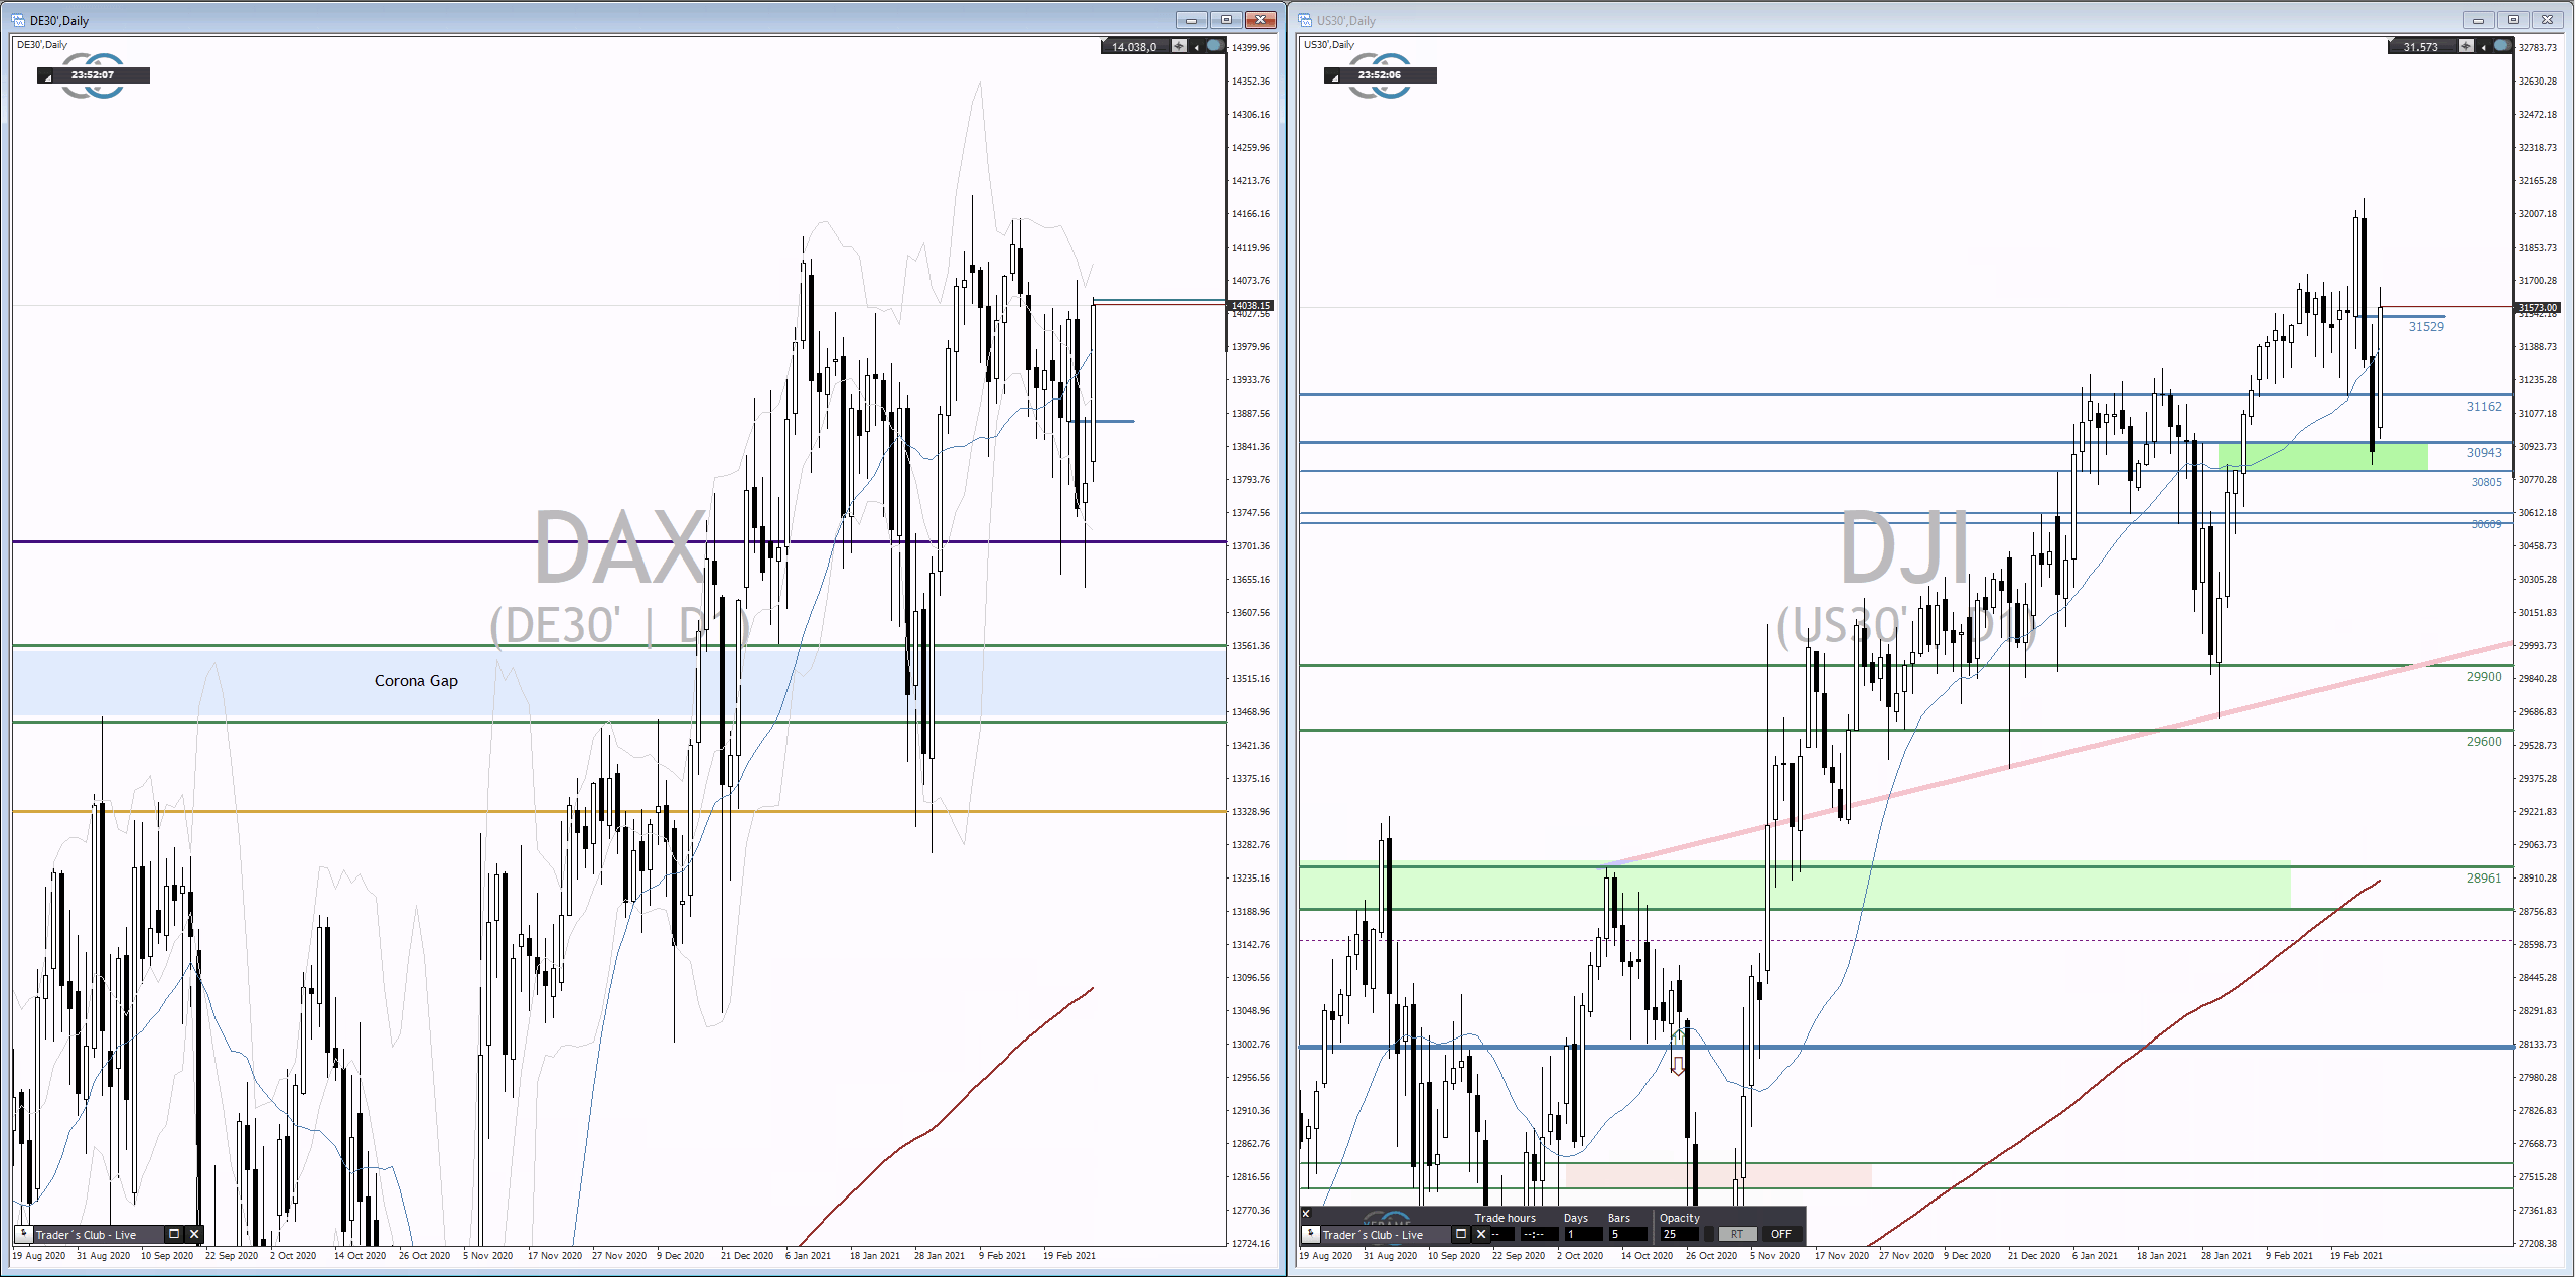Click Trader's Club - Live label in US30 chart
Image resolution: width=2576 pixels, height=1277 pixels.
click(x=1373, y=1235)
